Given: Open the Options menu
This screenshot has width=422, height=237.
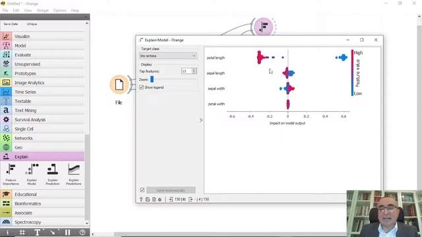Looking at the screenshot, I should 60,11.
